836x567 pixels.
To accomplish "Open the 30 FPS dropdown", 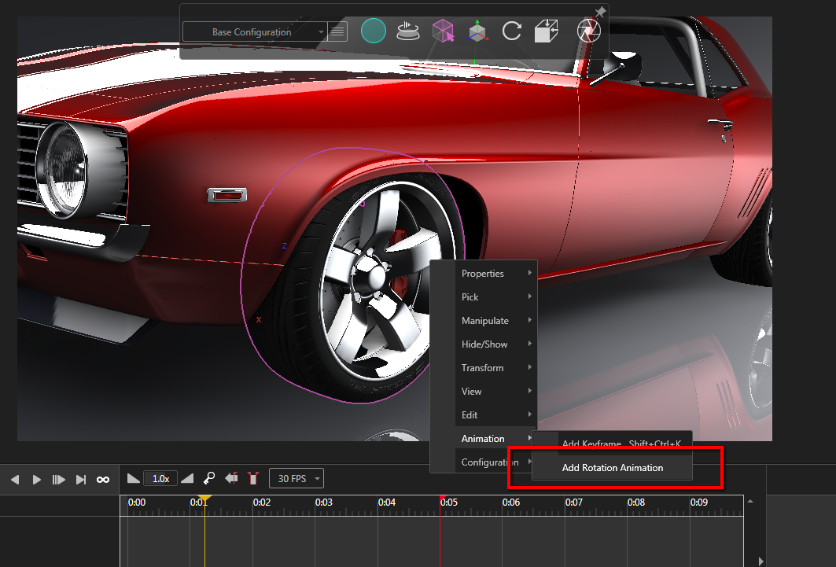I will pyautogui.click(x=296, y=479).
